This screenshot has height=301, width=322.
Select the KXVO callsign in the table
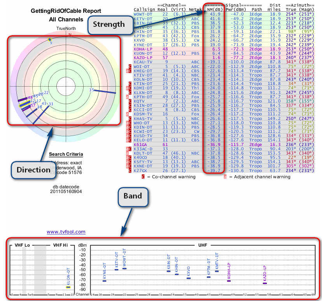point(139,40)
